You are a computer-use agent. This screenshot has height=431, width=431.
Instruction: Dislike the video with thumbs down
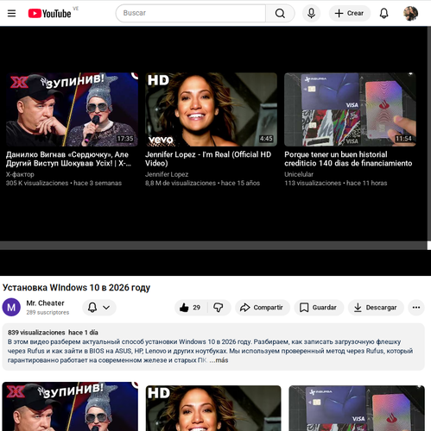pyautogui.click(x=219, y=308)
